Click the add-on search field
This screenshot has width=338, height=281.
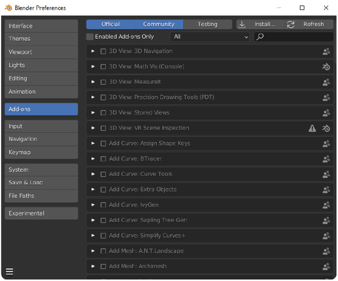pyautogui.click(x=294, y=37)
